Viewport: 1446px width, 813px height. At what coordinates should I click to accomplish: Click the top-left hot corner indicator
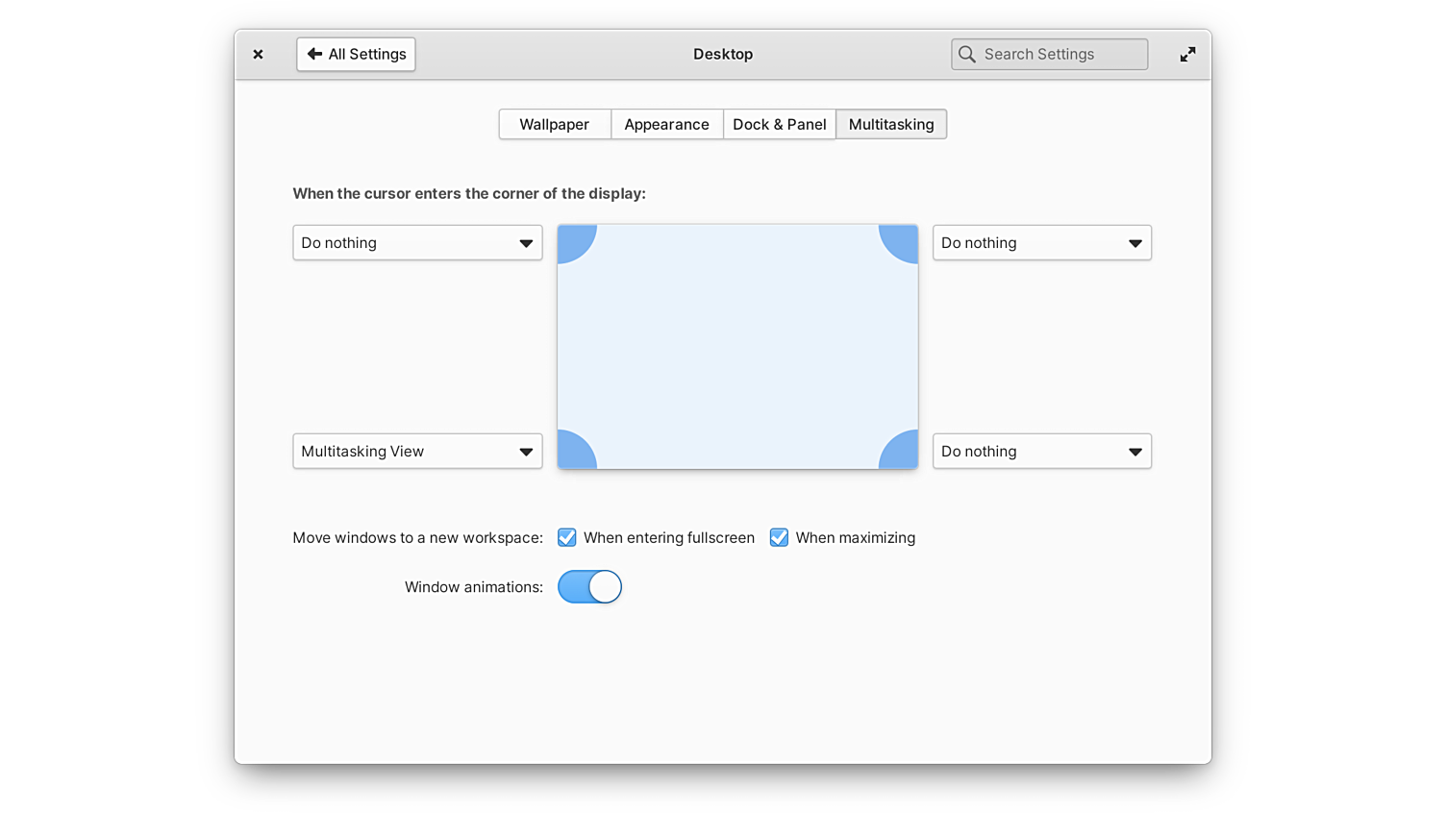(573, 240)
